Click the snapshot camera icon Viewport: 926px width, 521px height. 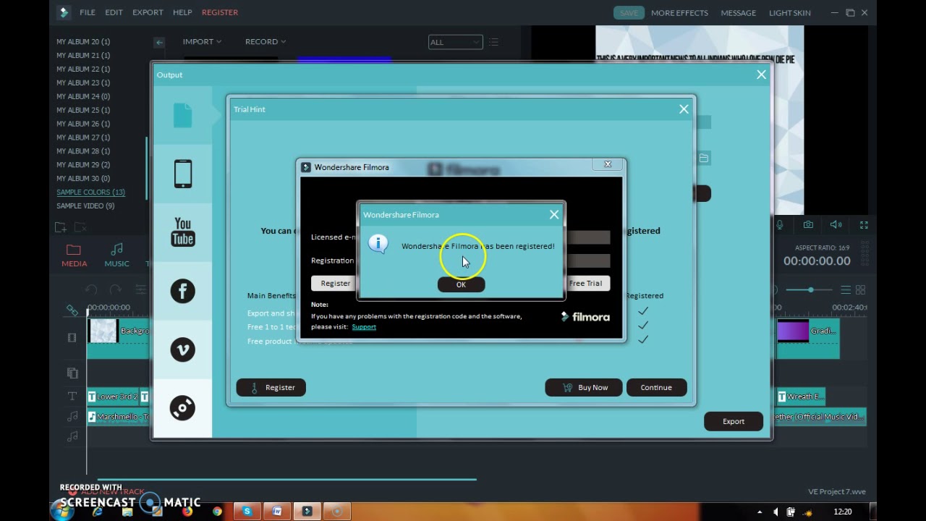pos(808,225)
